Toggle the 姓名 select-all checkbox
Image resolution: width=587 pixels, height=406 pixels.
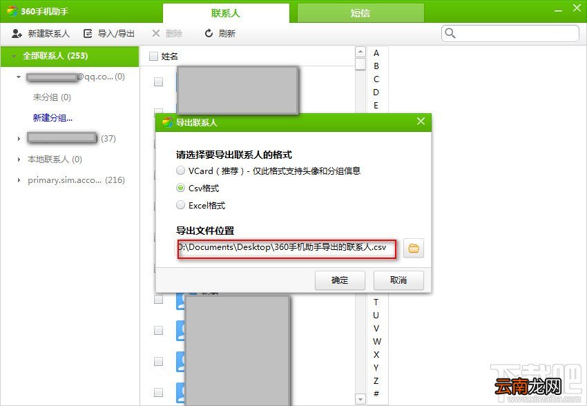pyautogui.click(x=153, y=56)
